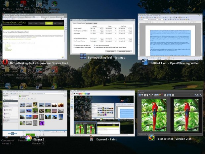This screenshot has height=154, width=205.
Task: Click the CNET mirror link
Action: [x=7, y=47]
